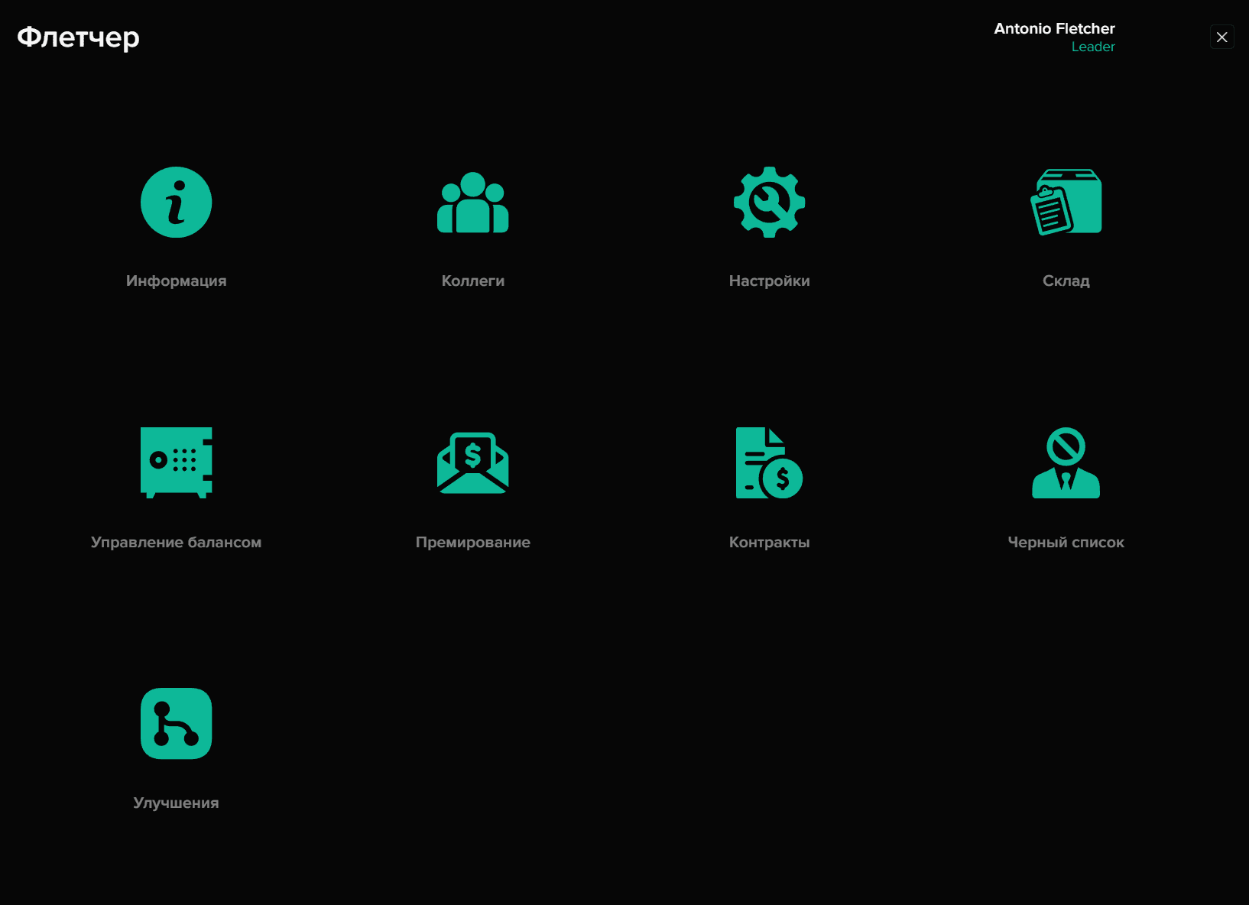Click the Настройки text label
Screen dimensions: 1249x905
(769, 281)
